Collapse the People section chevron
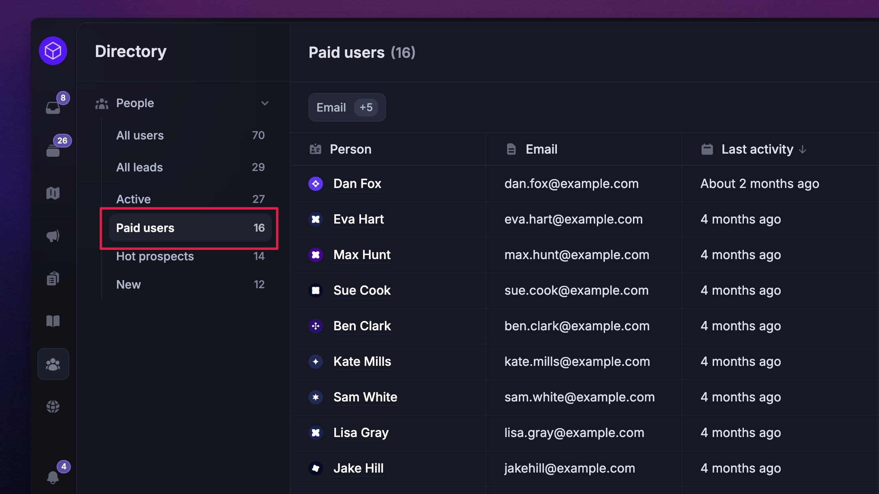The height and width of the screenshot is (494, 879). pos(265,103)
